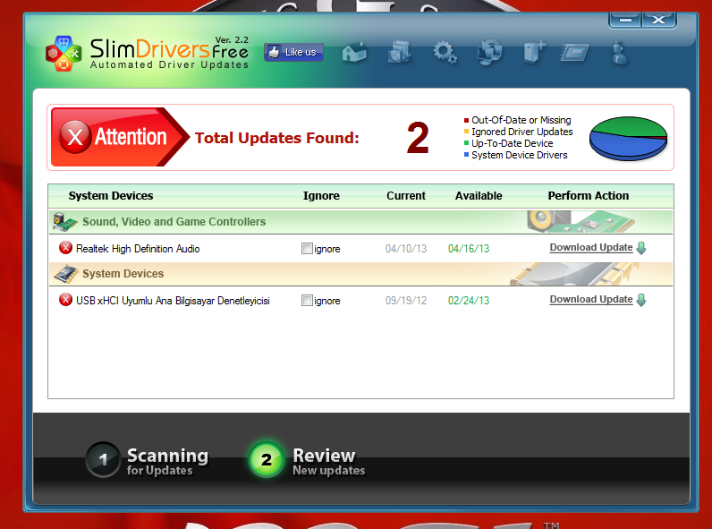The image size is (712, 529).
Task: Click green Up-To-Date Device legend swatch
Action: click(x=466, y=143)
